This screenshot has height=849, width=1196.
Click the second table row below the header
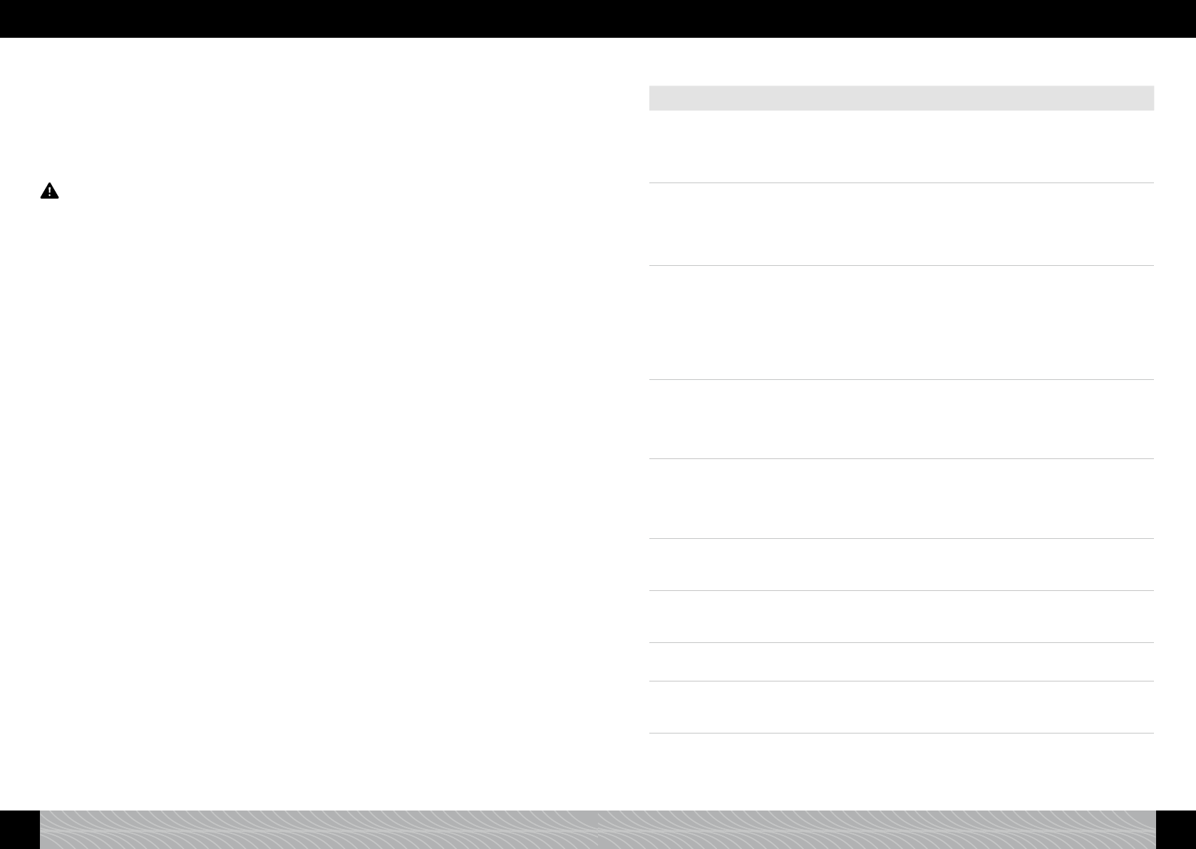pos(901,225)
